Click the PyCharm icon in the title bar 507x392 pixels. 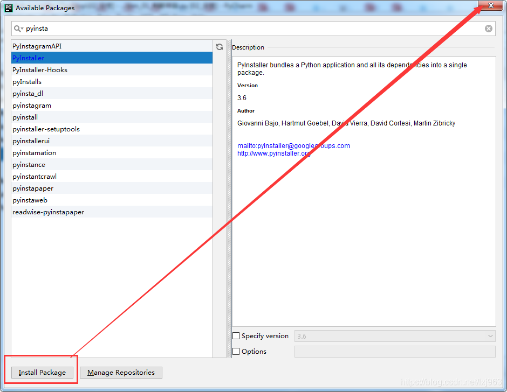pos(9,8)
